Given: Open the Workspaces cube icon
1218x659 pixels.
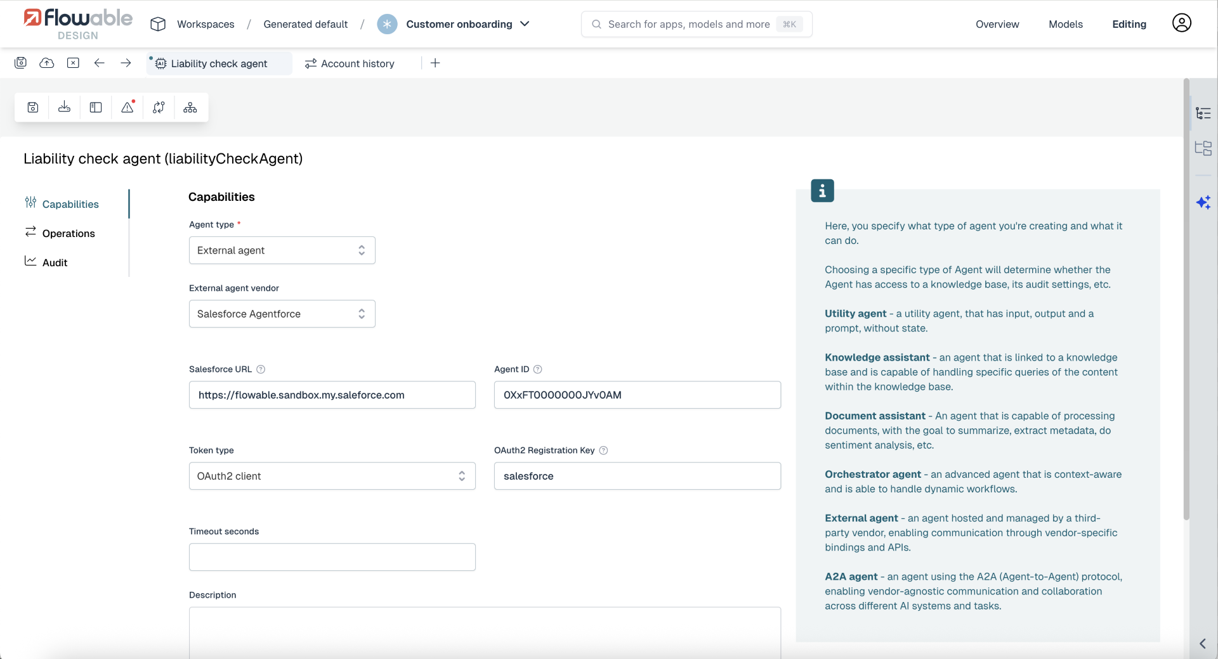Looking at the screenshot, I should tap(158, 24).
